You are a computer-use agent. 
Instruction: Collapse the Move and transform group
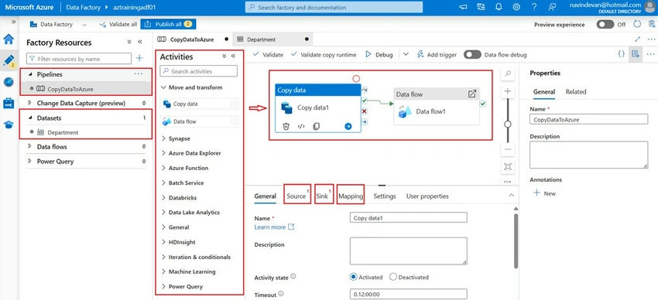coord(163,87)
